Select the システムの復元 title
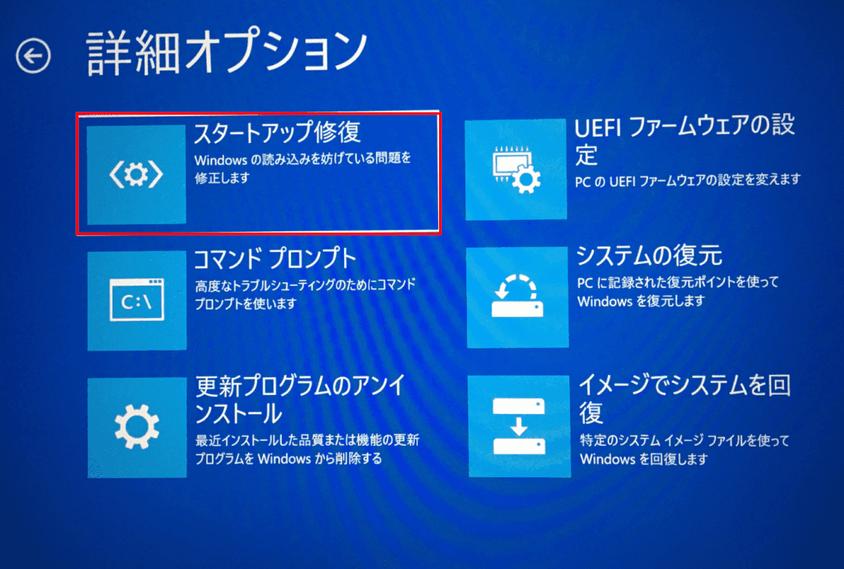Viewport: 844px width, 569px height. click(x=649, y=255)
